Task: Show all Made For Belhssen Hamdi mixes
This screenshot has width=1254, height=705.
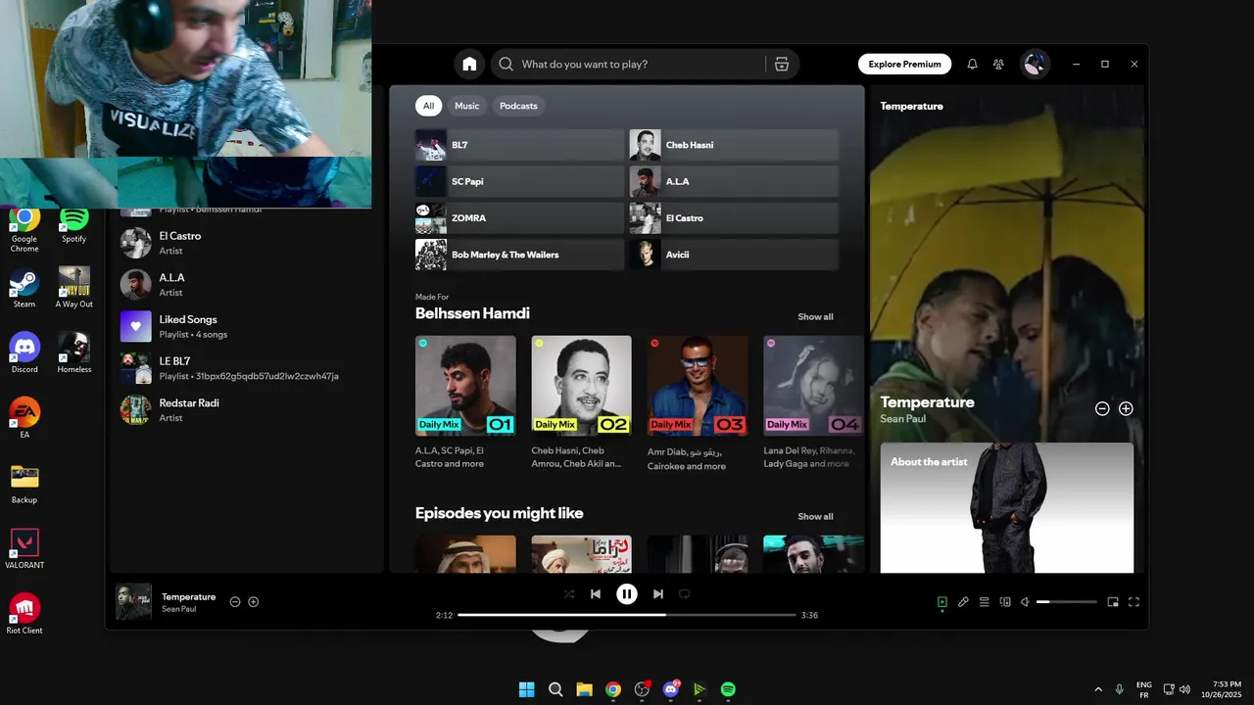Action: pyautogui.click(x=815, y=316)
